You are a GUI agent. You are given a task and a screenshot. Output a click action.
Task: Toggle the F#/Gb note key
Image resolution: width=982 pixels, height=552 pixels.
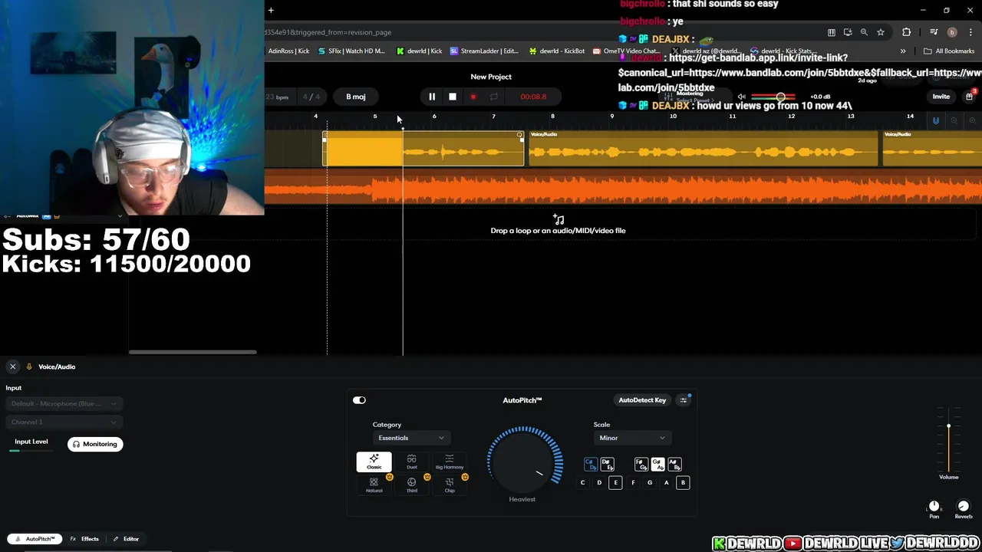[x=641, y=465]
